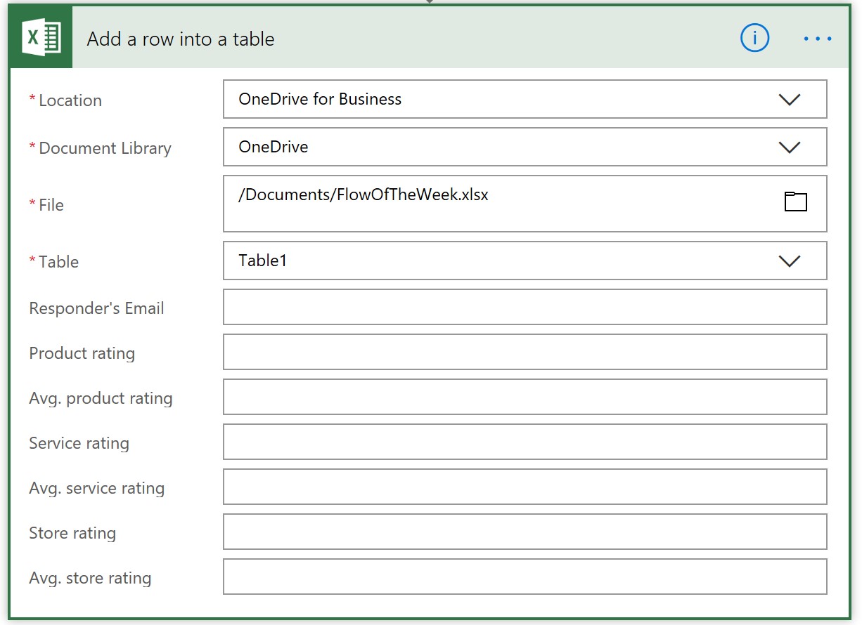This screenshot has width=862, height=625.
Task: Open the action information tooltip icon
Action: coord(754,39)
